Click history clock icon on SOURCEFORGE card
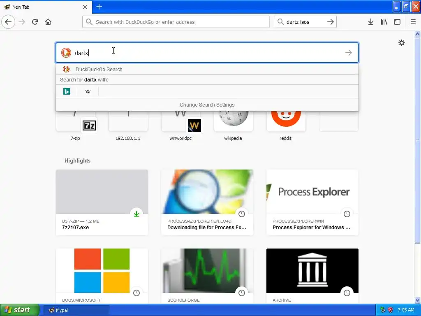This screenshot has width=421, height=316. pos(242,293)
